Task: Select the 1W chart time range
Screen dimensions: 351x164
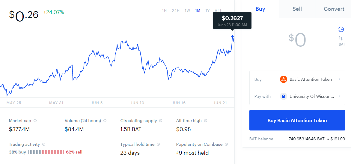Action: [187, 10]
